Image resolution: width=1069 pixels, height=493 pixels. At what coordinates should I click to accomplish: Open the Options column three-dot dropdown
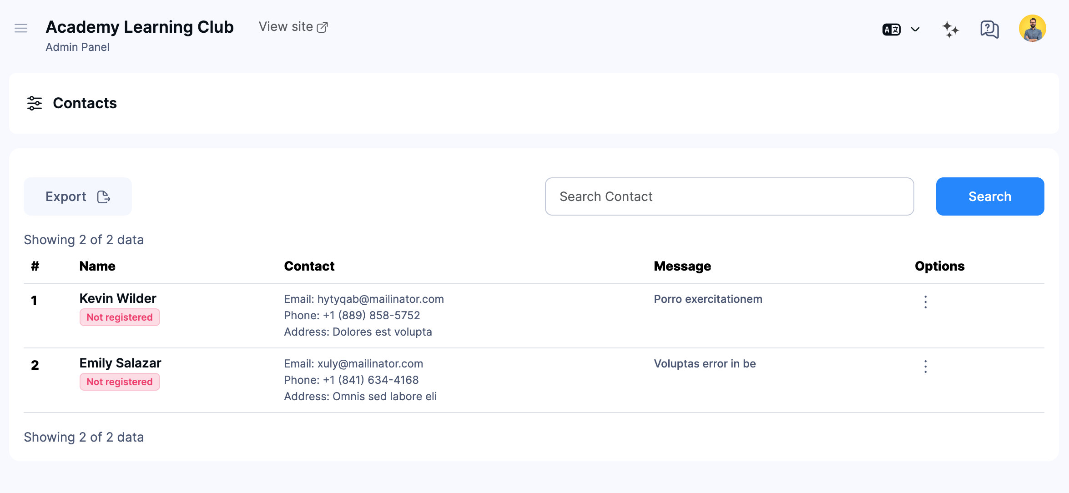[x=926, y=301]
